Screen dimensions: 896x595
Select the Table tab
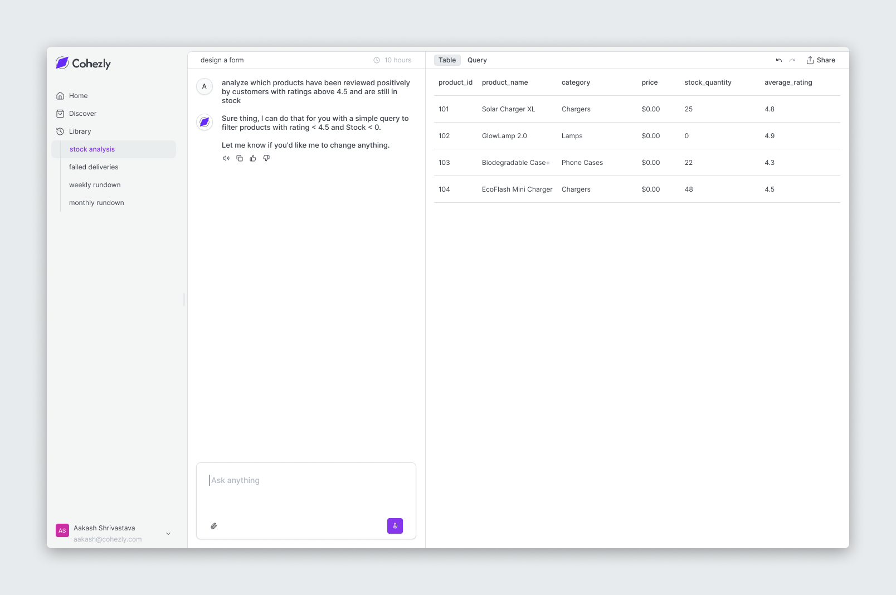point(447,60)
